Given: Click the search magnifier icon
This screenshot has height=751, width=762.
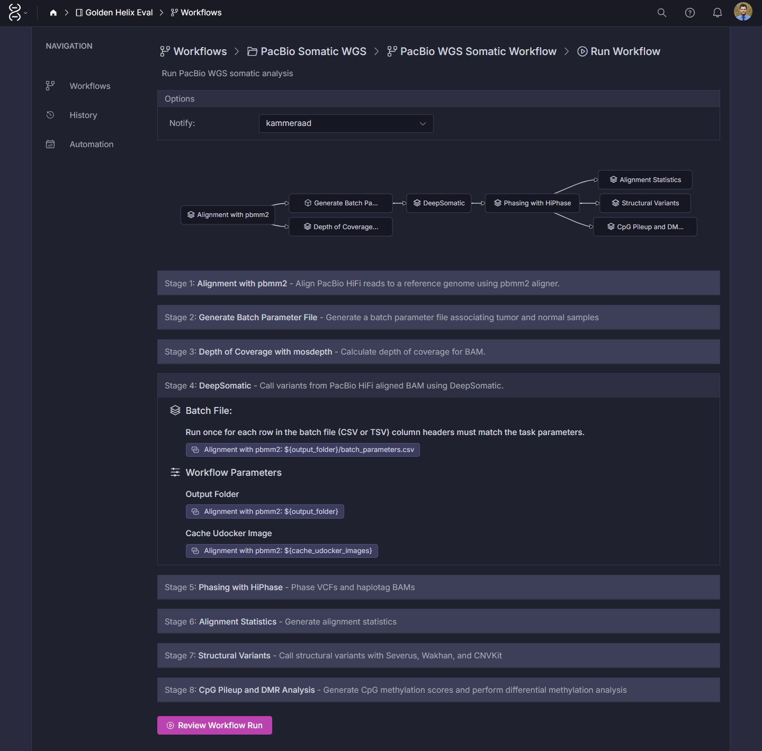Looking at the screenshot, I should pos(661,13).
